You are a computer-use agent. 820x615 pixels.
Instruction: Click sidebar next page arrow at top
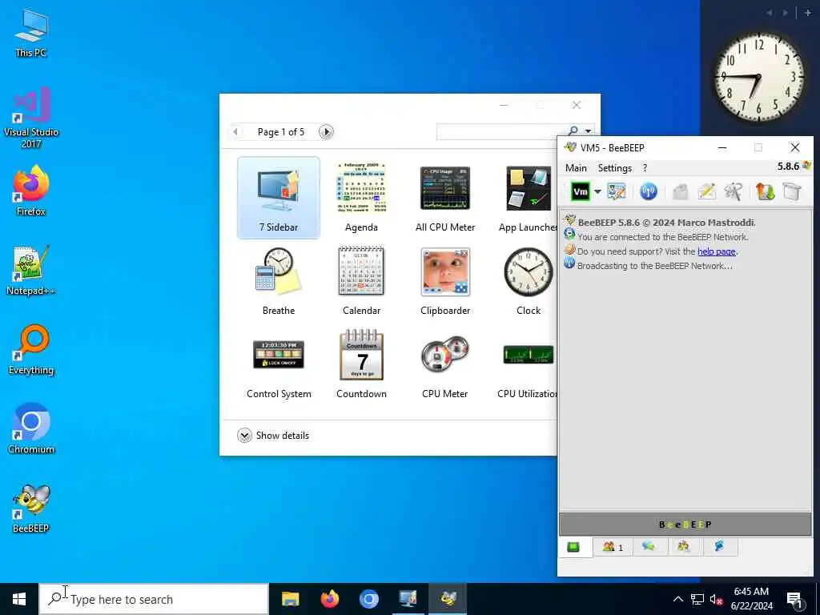785,13
